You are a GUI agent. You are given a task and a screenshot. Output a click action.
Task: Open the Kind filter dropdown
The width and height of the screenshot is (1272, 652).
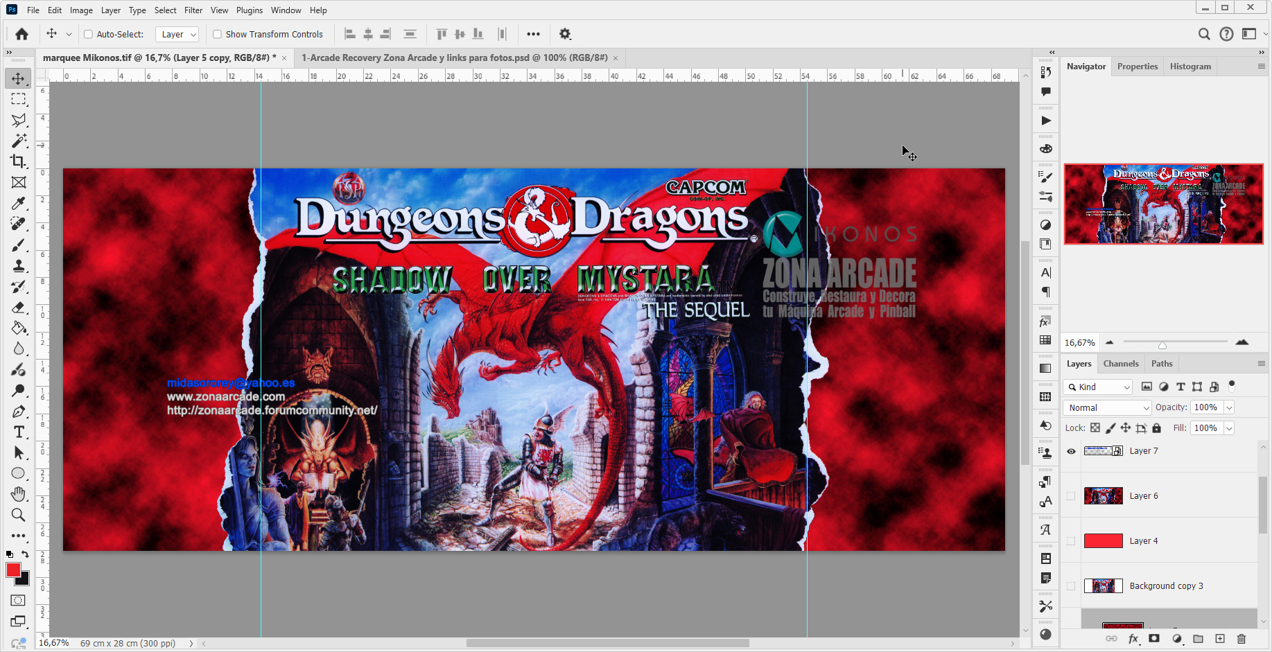point(1097,387)
